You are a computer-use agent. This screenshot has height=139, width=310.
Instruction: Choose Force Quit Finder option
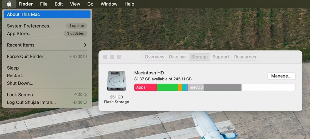pyautogui.click(x=25, y=56)
